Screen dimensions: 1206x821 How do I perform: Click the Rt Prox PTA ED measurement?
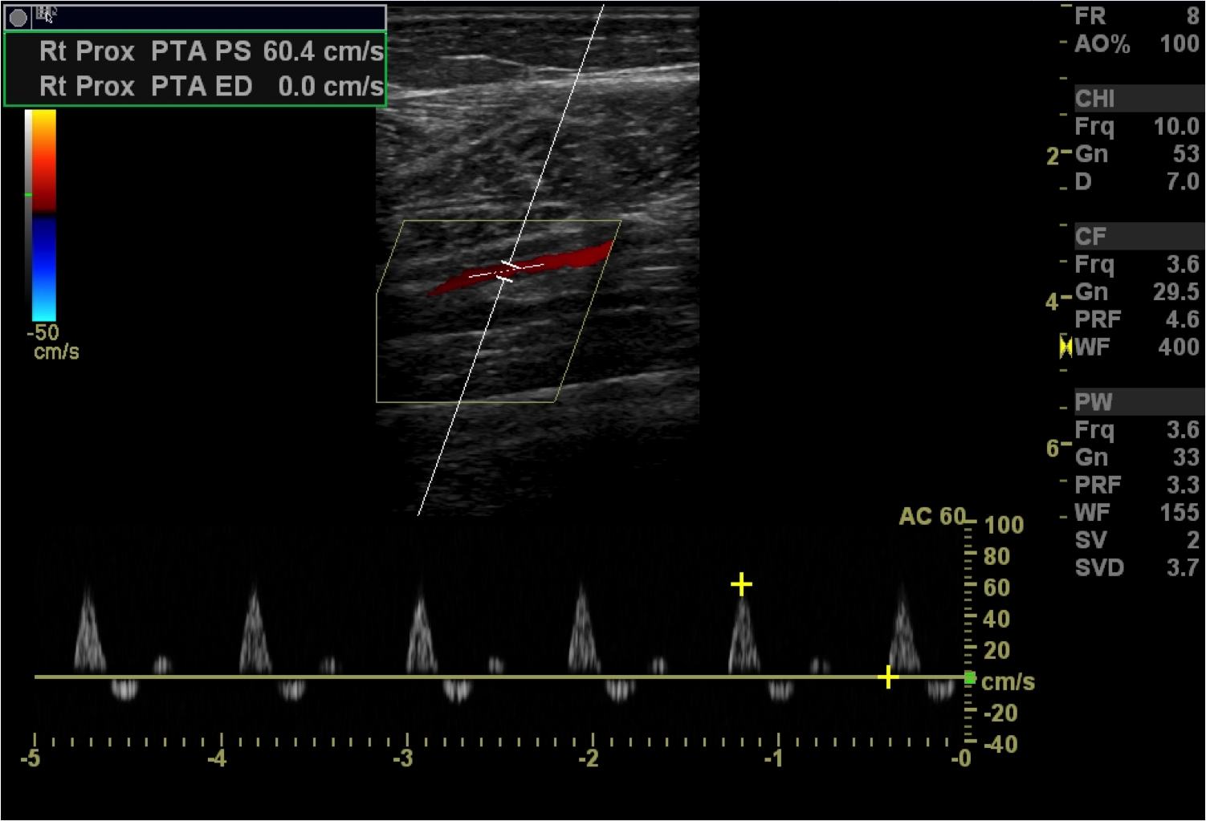coord(211,87)
